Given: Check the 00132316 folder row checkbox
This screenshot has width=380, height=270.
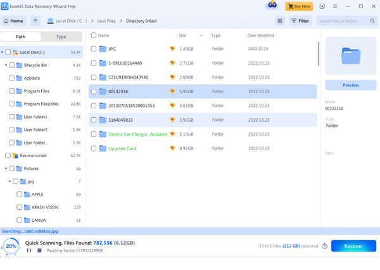Looking at the screenshot, I should 94,91.
